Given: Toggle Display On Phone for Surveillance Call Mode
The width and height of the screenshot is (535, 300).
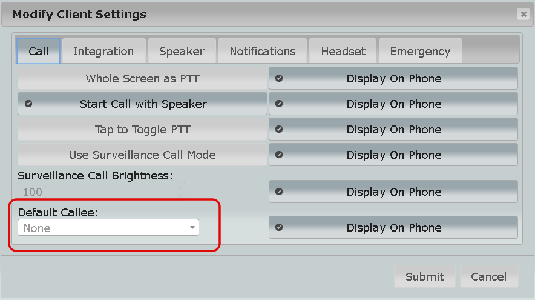Looking at the screenshot, I should [x=393, y=155].
